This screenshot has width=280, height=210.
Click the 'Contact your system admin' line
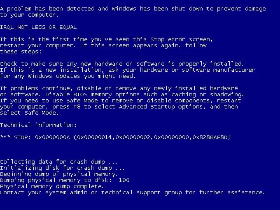132,192
